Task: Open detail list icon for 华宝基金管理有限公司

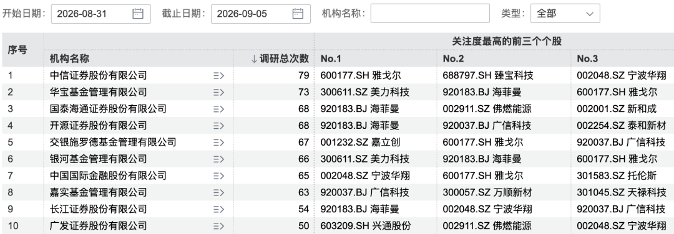Action: [x=218, y=93]
